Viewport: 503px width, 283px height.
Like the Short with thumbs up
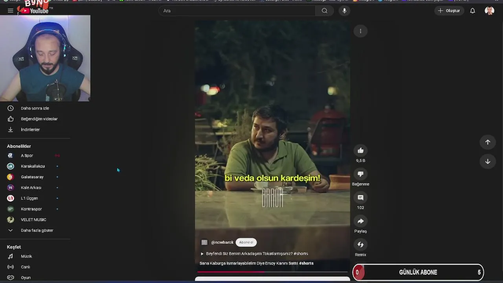tap(360, 151)
